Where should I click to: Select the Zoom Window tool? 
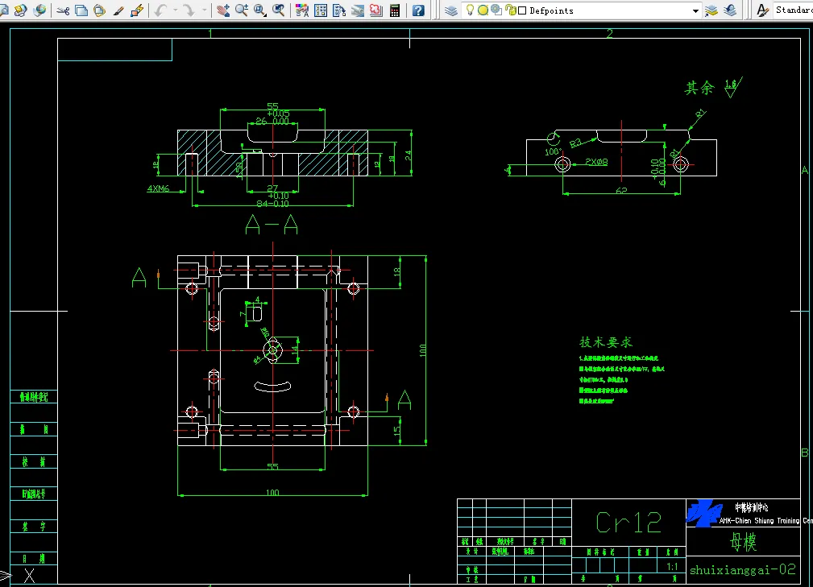click(x=260, y=10)
